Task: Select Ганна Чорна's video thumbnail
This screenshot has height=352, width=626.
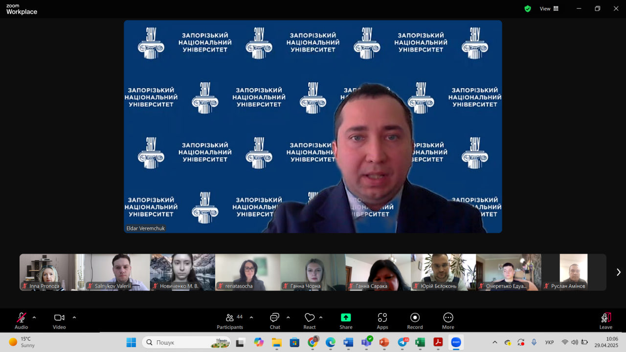Action: pos(313,272)
